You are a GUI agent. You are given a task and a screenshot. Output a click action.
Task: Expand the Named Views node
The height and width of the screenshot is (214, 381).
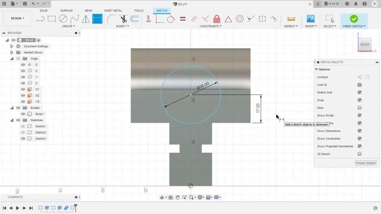pos(11,52)
